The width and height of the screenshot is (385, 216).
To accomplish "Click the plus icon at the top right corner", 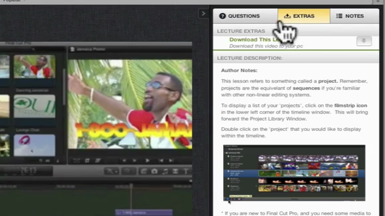I will pyautogui.click(x=378, y=1).
